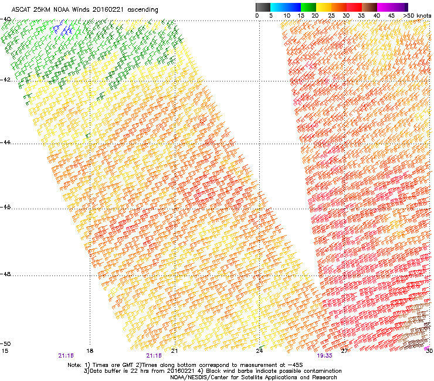Screen dimensions: 434x381
Task: Click the title "ASCAT 25KM NOAA Winds 20160221 ascending"
Action: [x=84, y=10]
